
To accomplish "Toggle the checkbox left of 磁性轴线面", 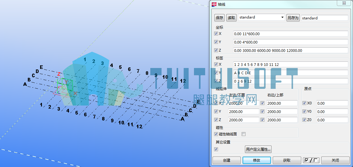I will point(216,134).
